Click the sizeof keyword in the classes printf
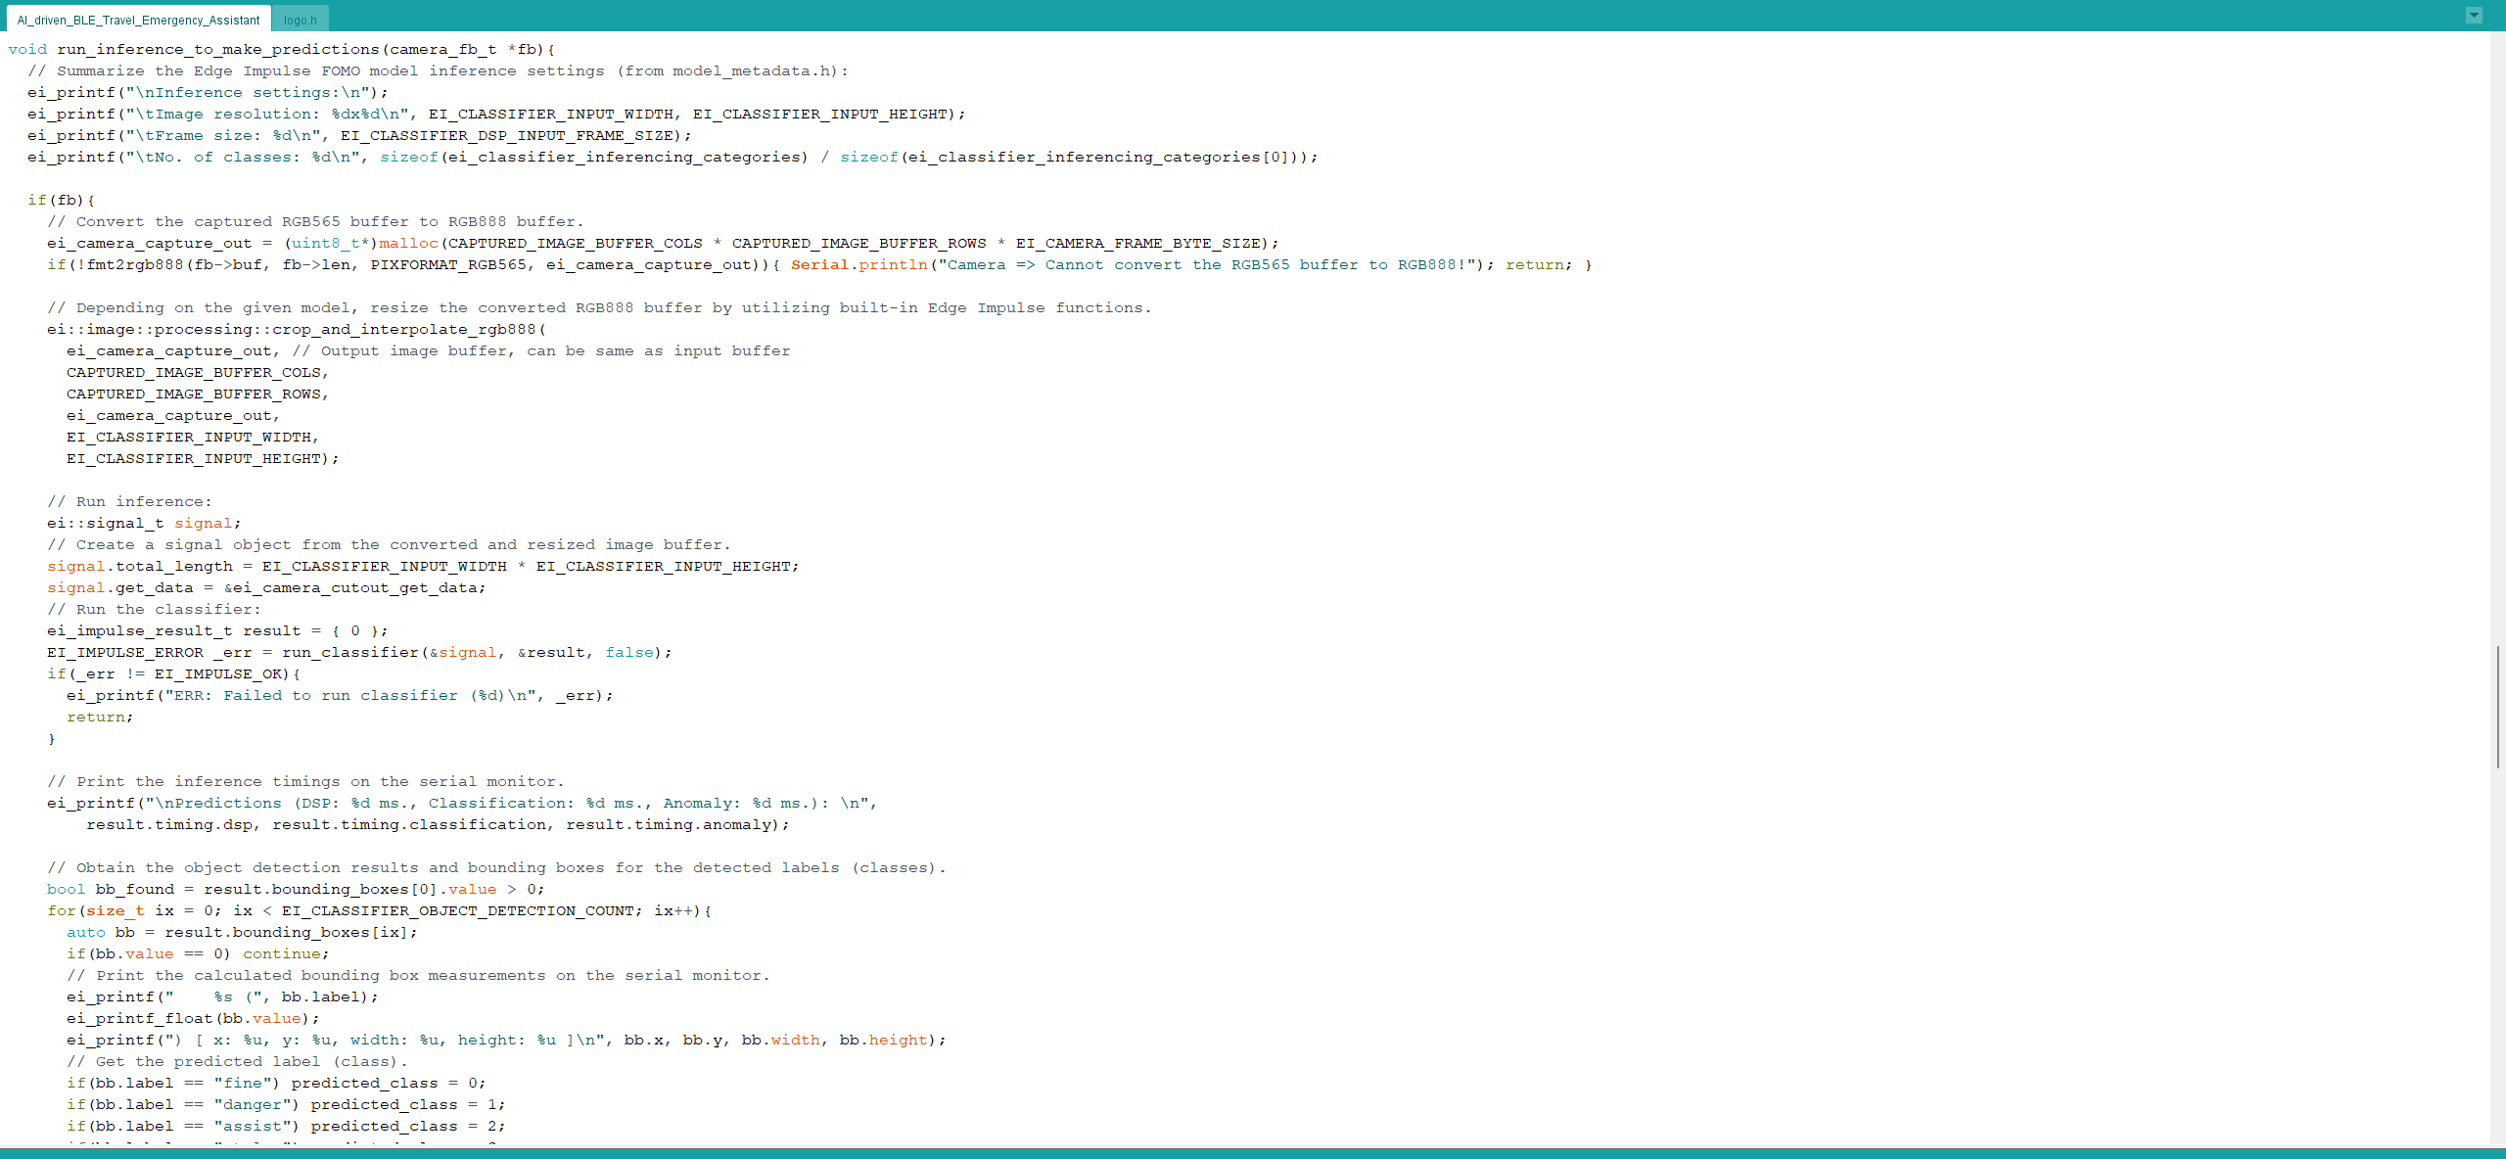The width and height of the screenshot is (2506, 1159). pyautogui.click(x=408, y=157)
